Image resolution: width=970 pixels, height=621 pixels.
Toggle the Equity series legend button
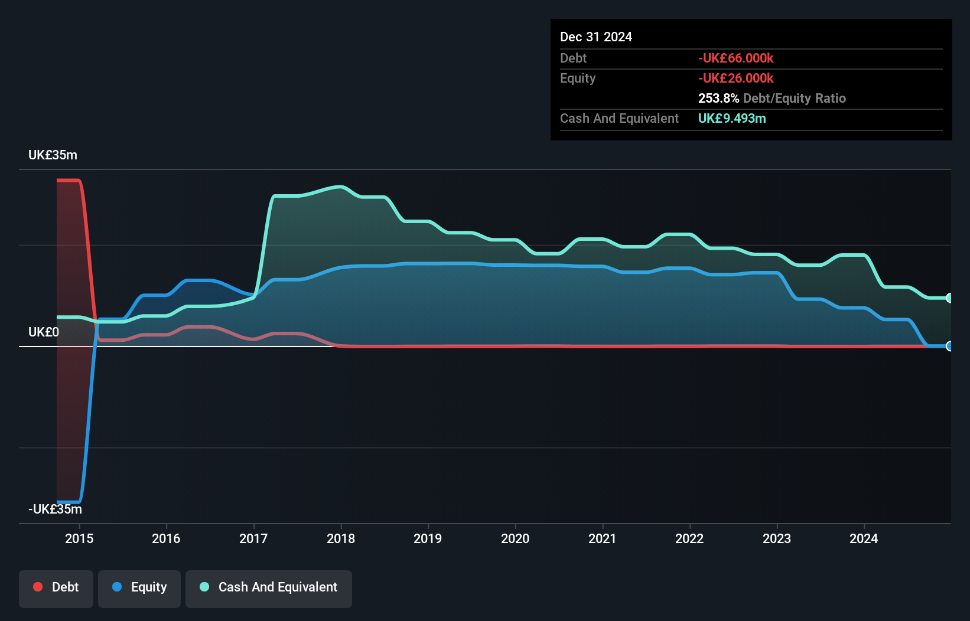point(139,589)
